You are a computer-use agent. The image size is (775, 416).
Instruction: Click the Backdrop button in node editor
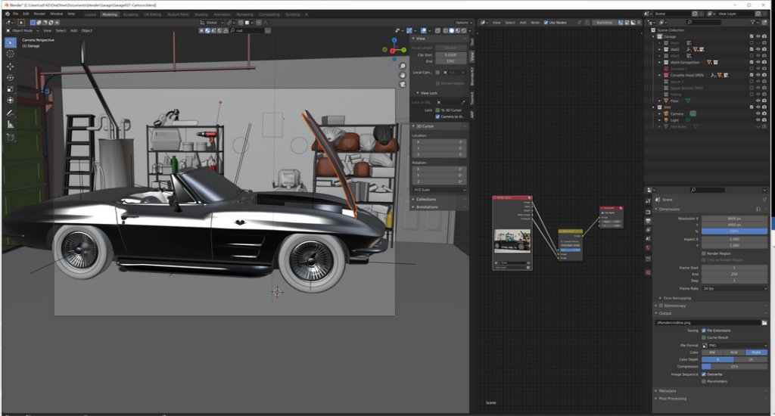[604, 23]
